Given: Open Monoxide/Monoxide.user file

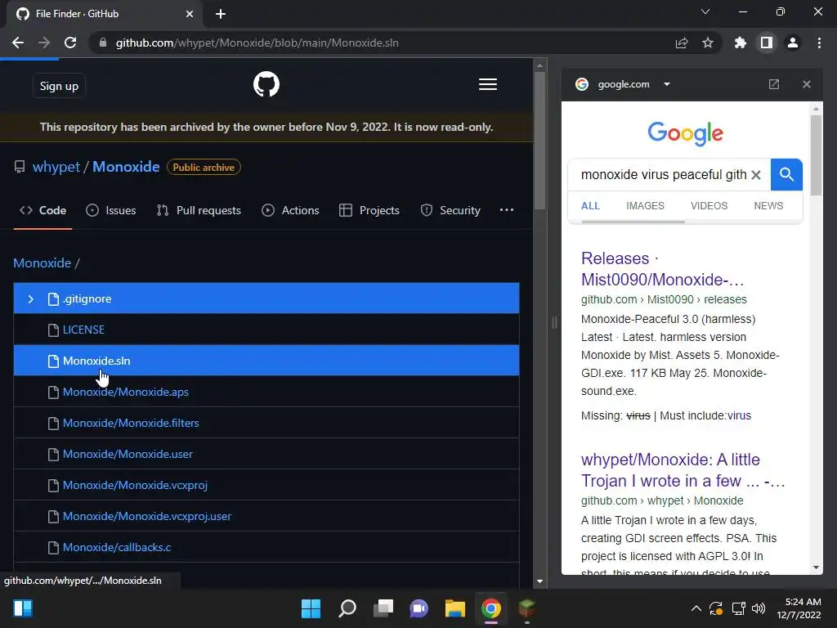Looking at the screenshot, I should coord(128,454).
